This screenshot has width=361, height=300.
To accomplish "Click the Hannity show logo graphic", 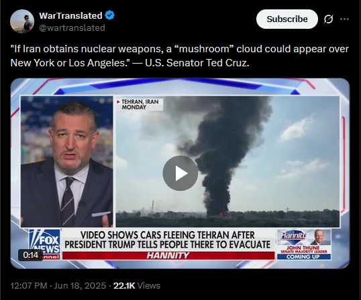I will coord(294,236).
